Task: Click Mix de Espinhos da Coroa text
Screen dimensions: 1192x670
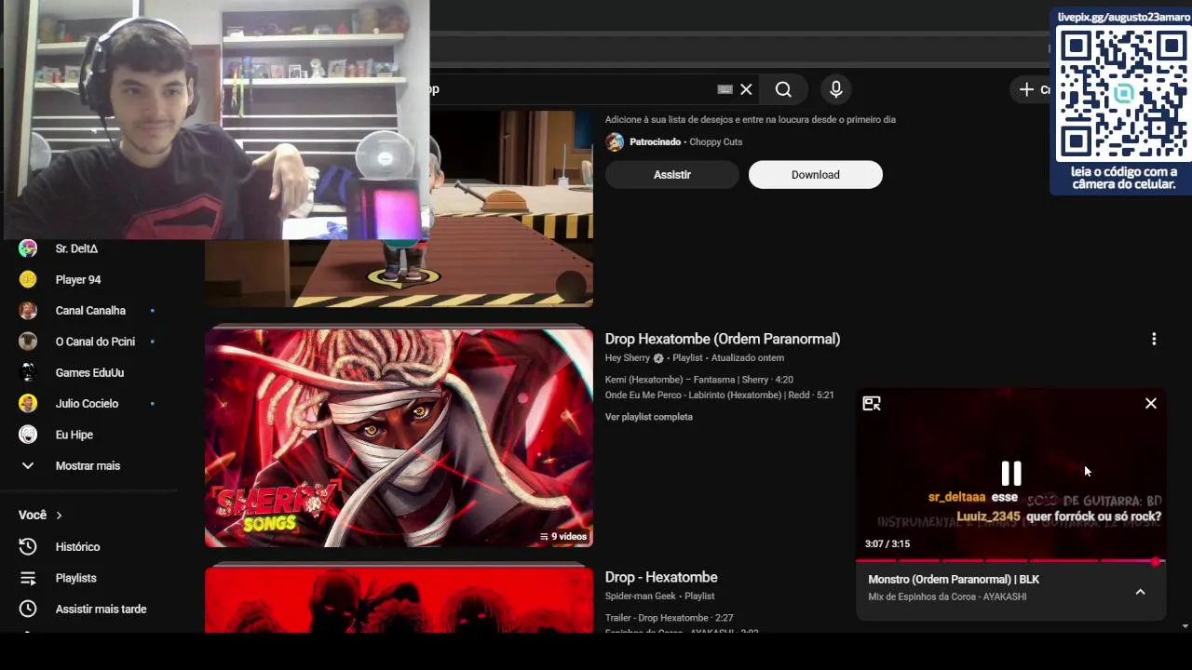Action: click(x=947, y=596)
